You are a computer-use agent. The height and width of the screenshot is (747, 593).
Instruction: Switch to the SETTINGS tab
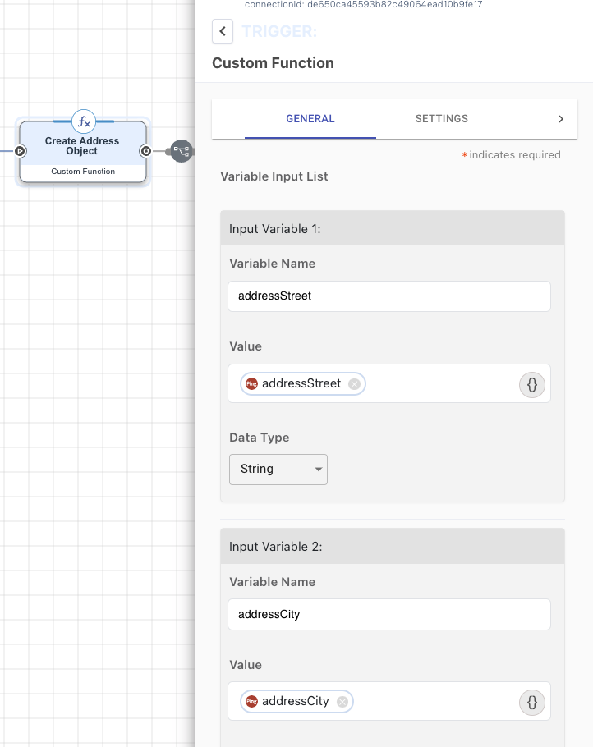(x=441, y=119)
